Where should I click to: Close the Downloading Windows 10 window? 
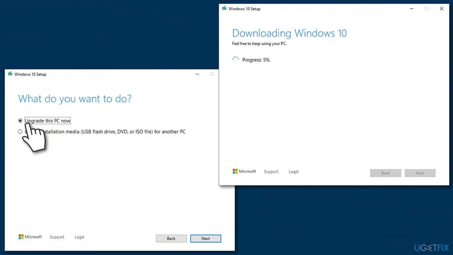tap(442, 9)
